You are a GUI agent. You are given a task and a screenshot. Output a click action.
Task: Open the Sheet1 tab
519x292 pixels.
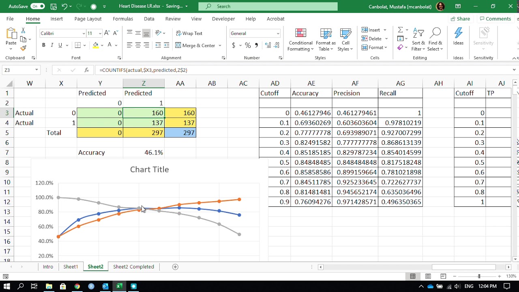[x=71, y=267]
